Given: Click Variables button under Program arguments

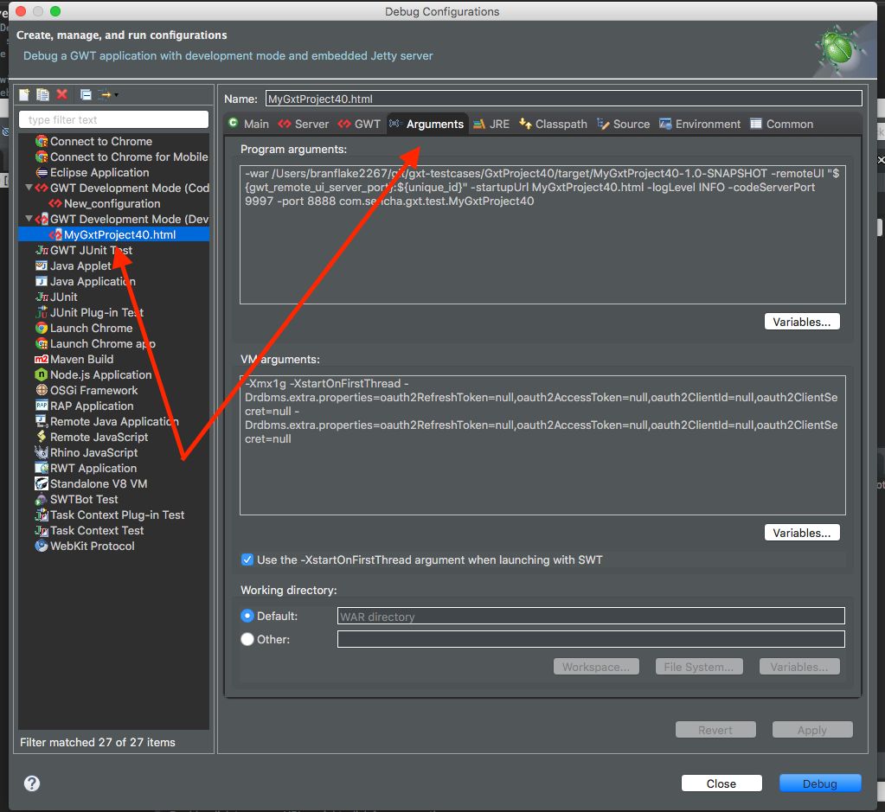Looking at the screenshot, I should pos(802,322).
